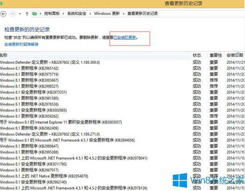Viewport: 245px width, 191px height.
Task: Expand the chevron after 控制面板 breadcrumb
Action: click(x=63, y=14)
